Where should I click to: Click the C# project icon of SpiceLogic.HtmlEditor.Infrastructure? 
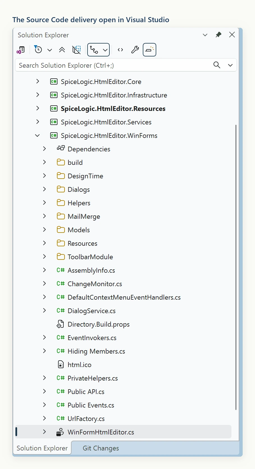tap(54, 95)
